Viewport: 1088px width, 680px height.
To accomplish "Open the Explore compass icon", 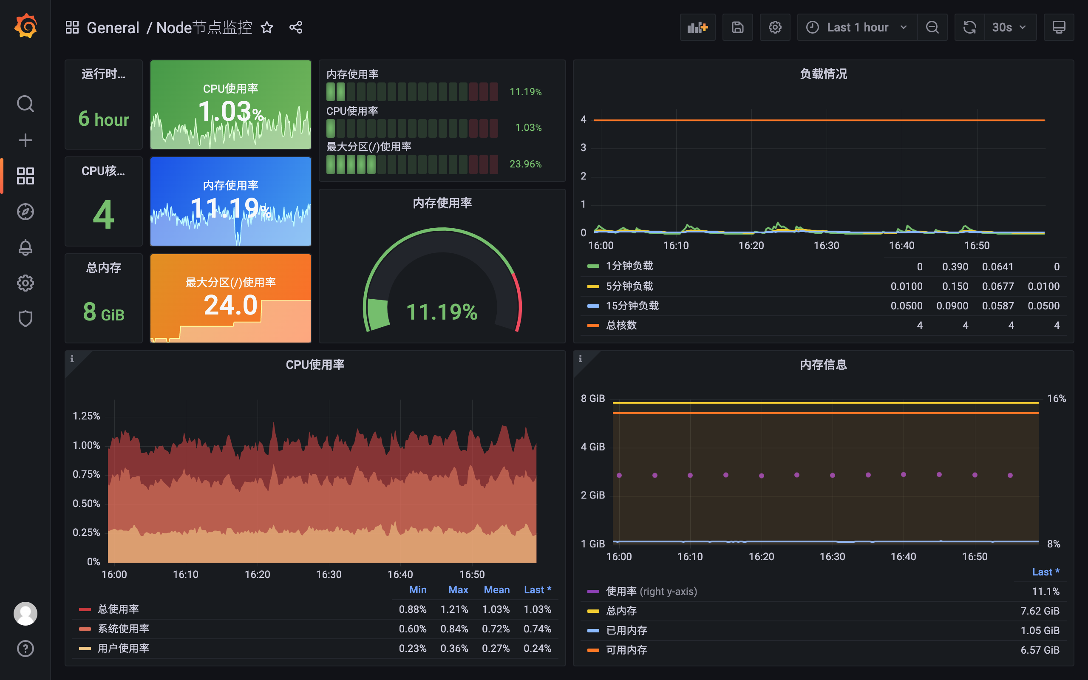I will pyautogui.click(x=25, y=211).
